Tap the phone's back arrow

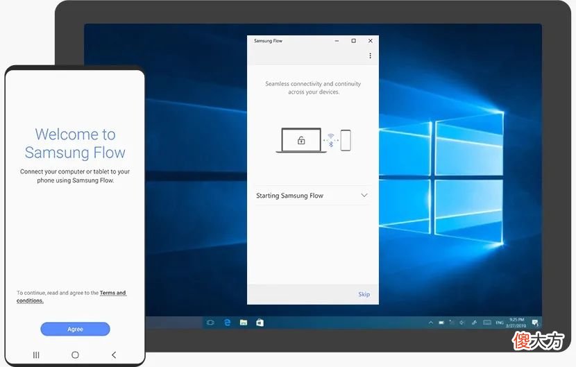point(114,355)
